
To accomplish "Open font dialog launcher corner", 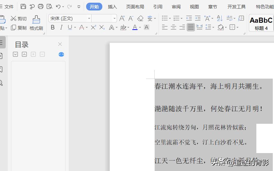I will (156, 33).
